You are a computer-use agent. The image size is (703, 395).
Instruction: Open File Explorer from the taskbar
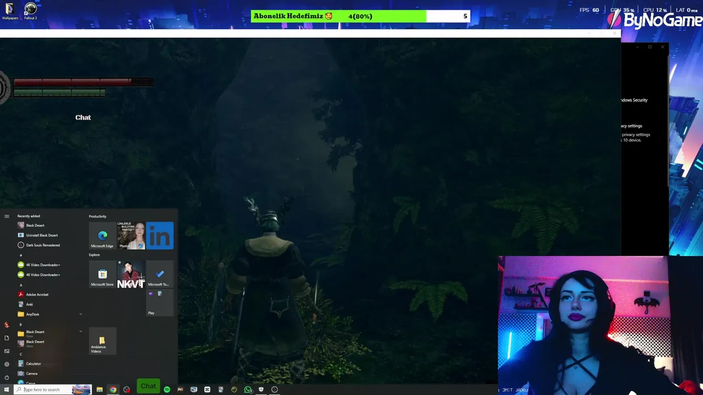point(99,390)
